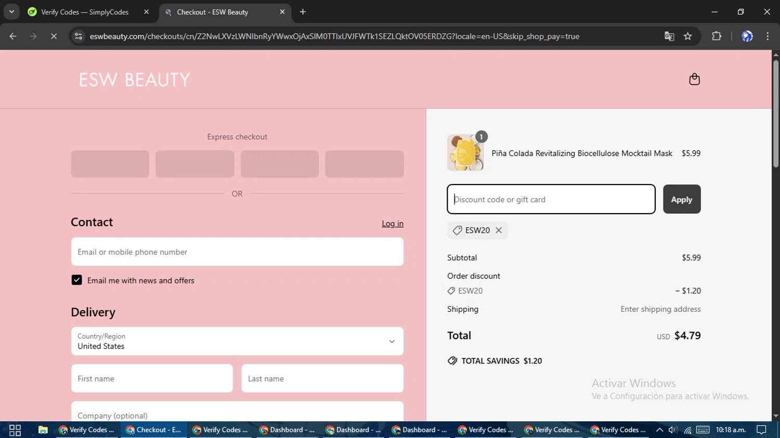Image resolution: width=780 pixels, height=438 pixels.
Task: Click the Apply discount button
Action: [x=682, y=199]
